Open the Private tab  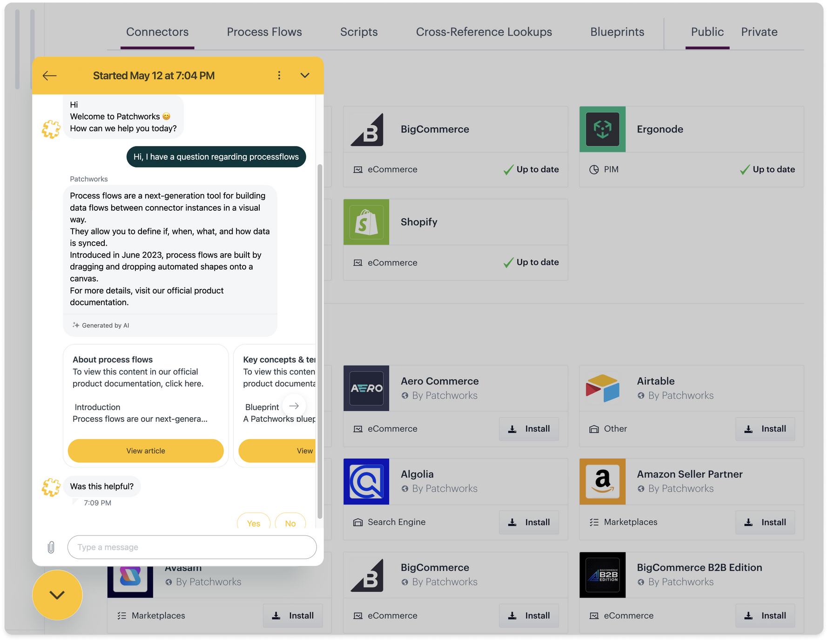(x=759, y=32)
